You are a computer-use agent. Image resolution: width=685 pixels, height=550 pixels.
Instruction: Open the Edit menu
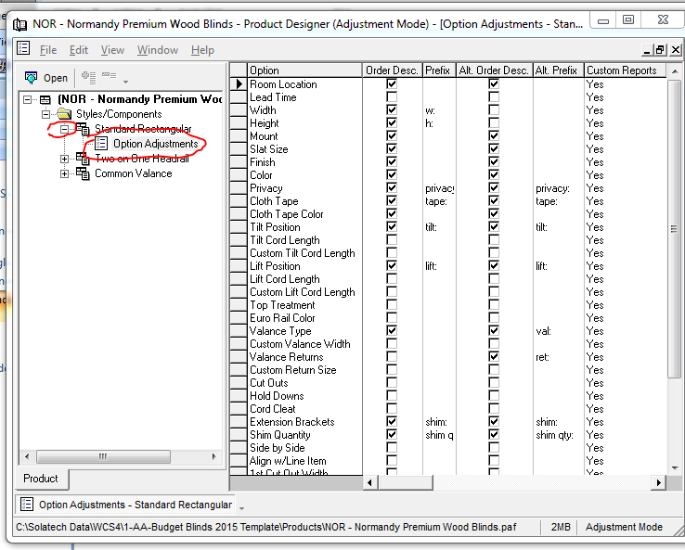[79, 50]
